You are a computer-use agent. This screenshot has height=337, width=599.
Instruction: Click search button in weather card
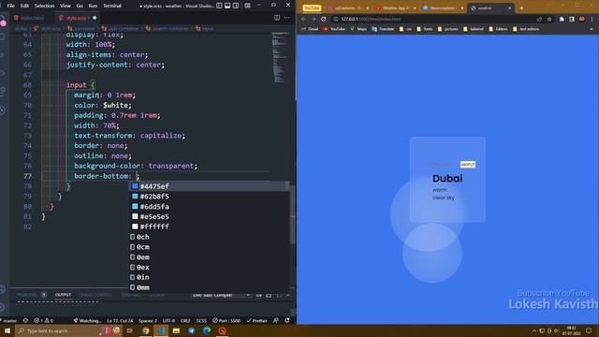pyautogui.click(x=468, y=164)
